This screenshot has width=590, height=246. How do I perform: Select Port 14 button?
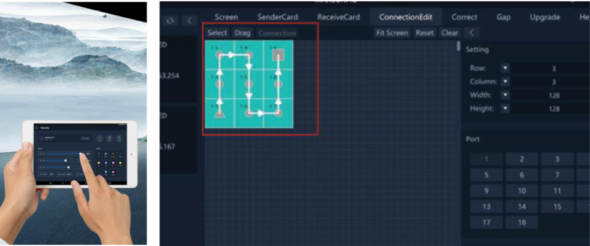coord(522,207)
